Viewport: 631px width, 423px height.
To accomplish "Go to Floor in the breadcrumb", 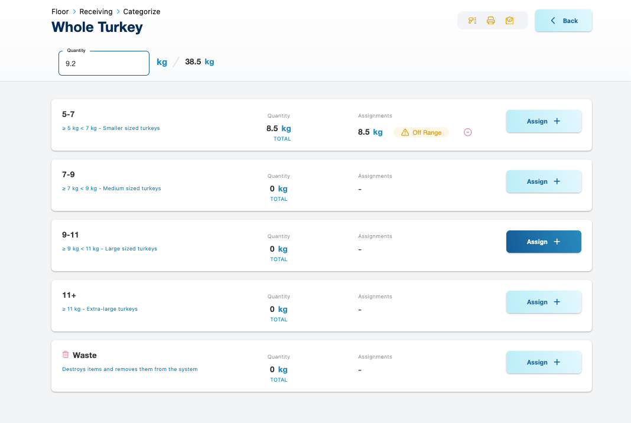I will 60,12.
